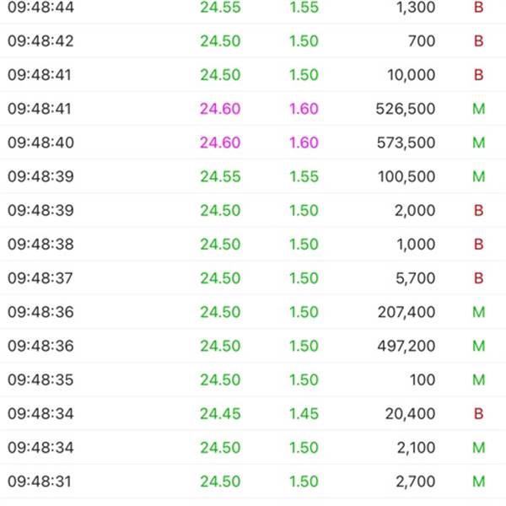
Task: Tap the 24.45 price cell
Action: [x=220, y=414]
